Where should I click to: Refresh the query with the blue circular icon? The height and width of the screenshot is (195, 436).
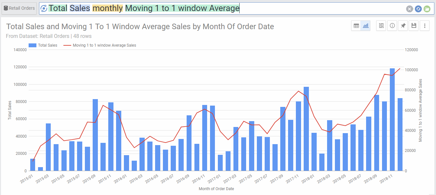(418, 9)
